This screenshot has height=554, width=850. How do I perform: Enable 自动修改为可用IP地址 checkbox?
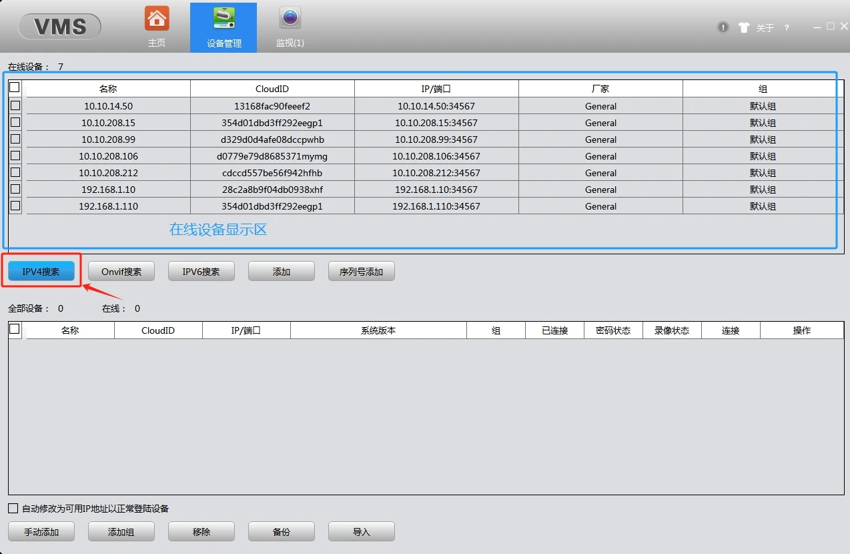click(13, 509)
